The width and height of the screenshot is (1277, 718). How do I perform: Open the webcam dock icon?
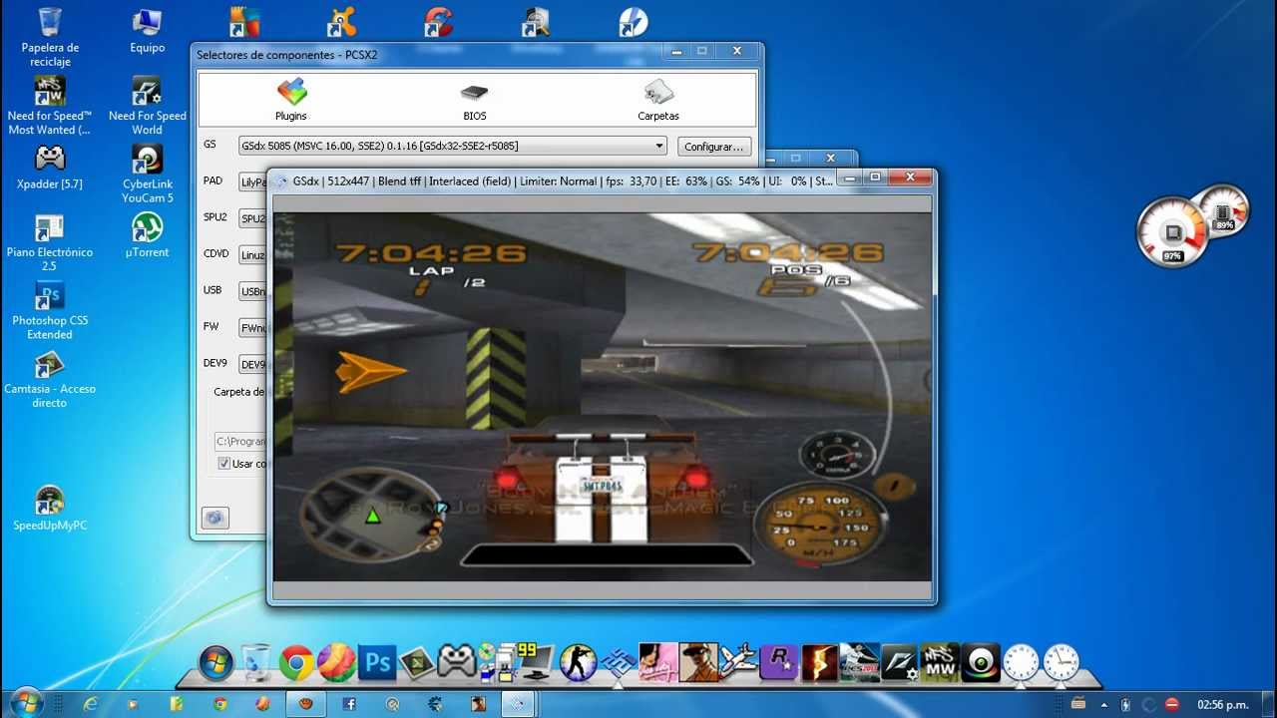(981, 662)
